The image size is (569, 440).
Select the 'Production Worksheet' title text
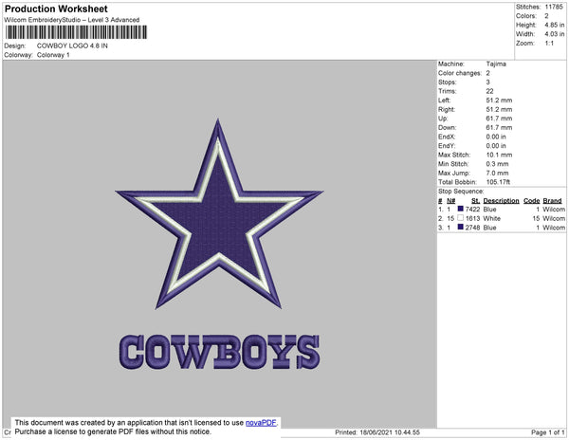click(56, 9)
